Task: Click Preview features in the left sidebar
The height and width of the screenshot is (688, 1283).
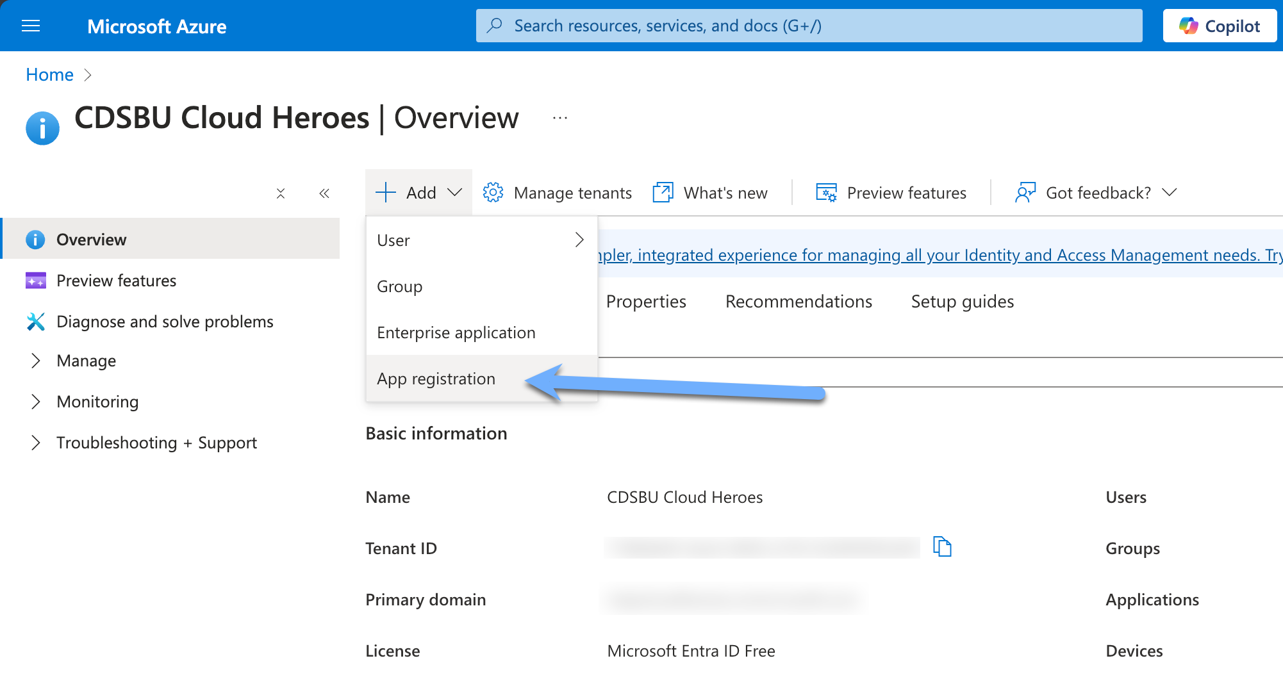Action: 117,280
